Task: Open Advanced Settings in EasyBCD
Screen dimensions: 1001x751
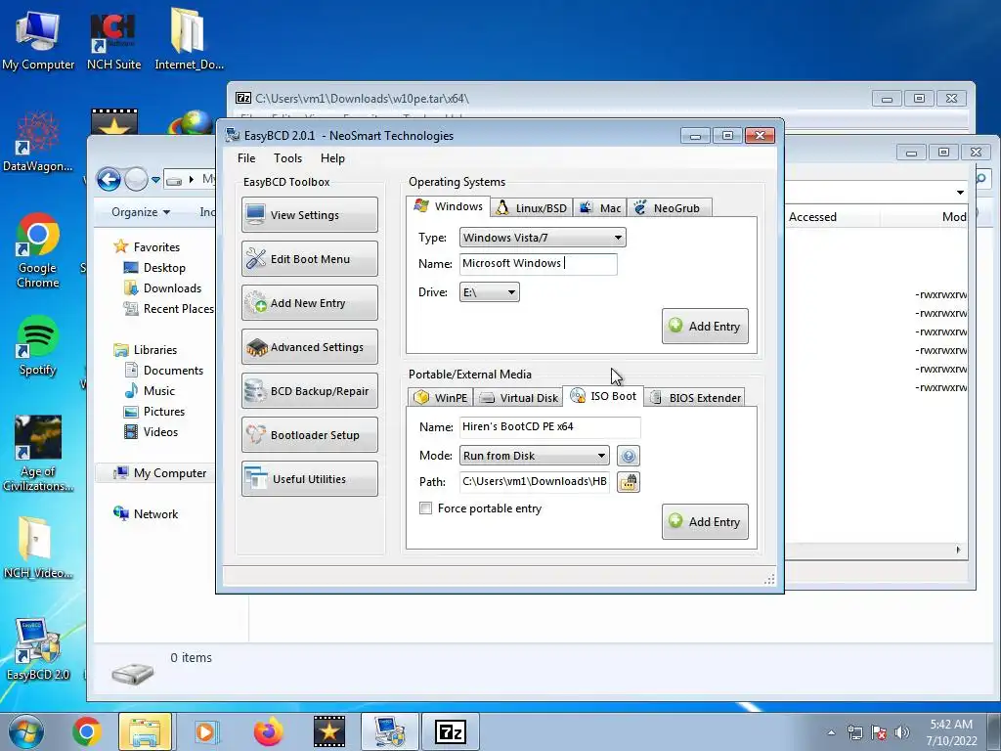Action: coord(310,347)
